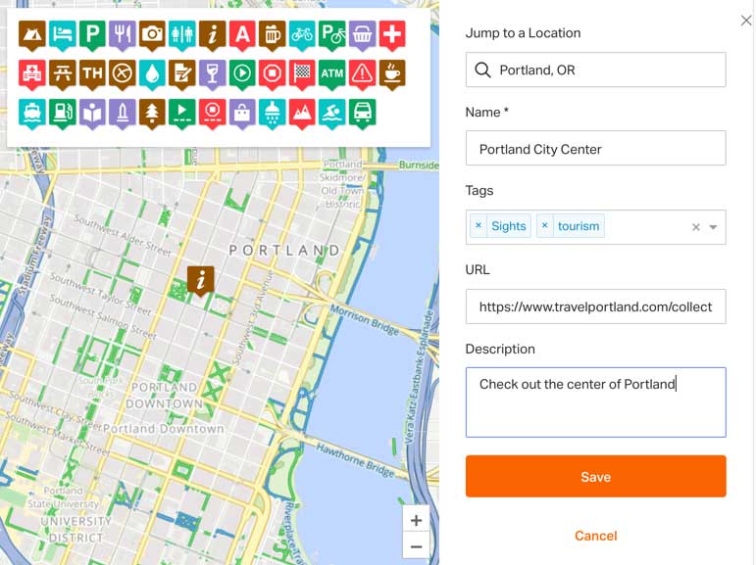Zoom out the map with the minus button
Image resolution: width=756 pixels, height=565 pixels.
[416, 546]
